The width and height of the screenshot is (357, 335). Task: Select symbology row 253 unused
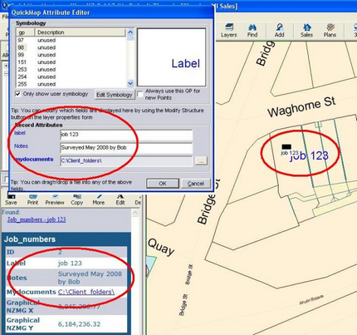coord(71,70)
